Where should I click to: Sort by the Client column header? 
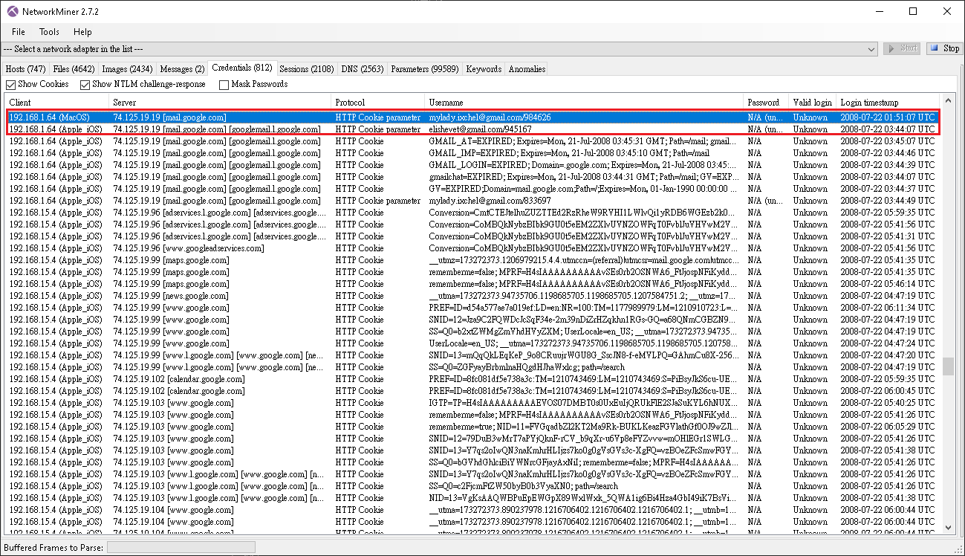tap(57, 102)
